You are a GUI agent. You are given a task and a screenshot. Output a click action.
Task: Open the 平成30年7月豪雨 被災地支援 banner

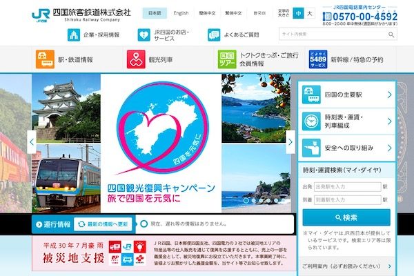pos(164,253)
